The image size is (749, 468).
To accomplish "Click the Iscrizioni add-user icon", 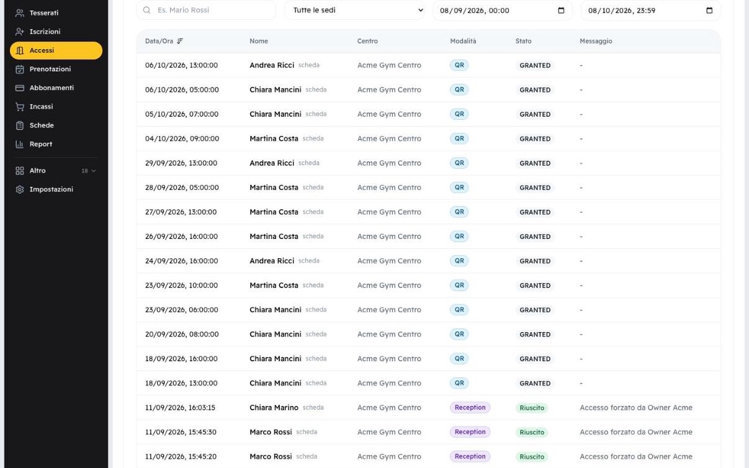I will click(20, 32).
